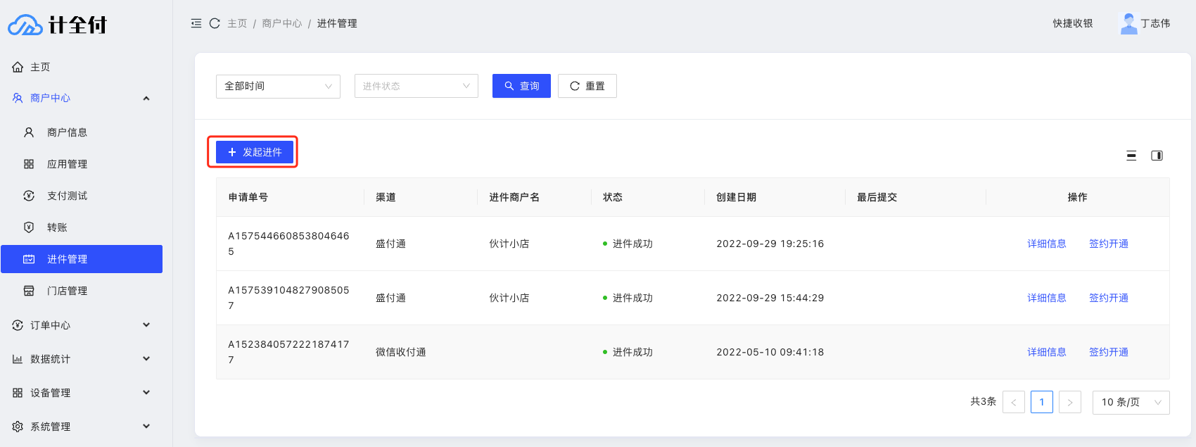
Task: Click the 申请单号 column header
Action: 248,197
